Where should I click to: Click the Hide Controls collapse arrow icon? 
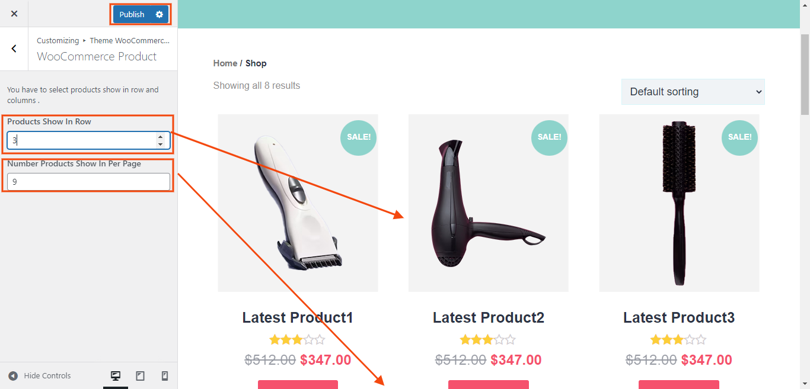click(13, 376)
